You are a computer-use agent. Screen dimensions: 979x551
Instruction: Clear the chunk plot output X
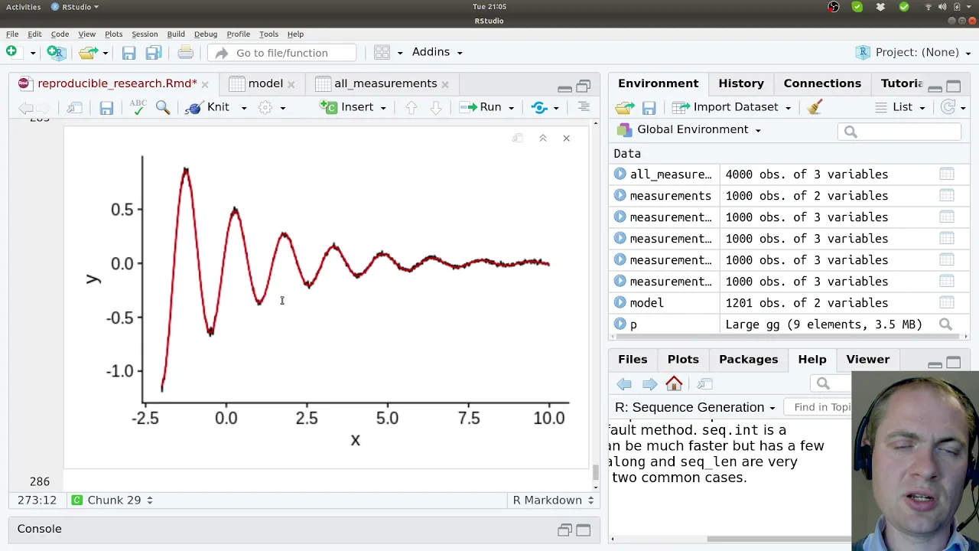click(x=566, y=138)
